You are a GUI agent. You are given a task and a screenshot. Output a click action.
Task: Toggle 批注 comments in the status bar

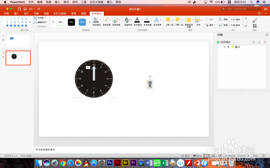click(x=197, y=156)
